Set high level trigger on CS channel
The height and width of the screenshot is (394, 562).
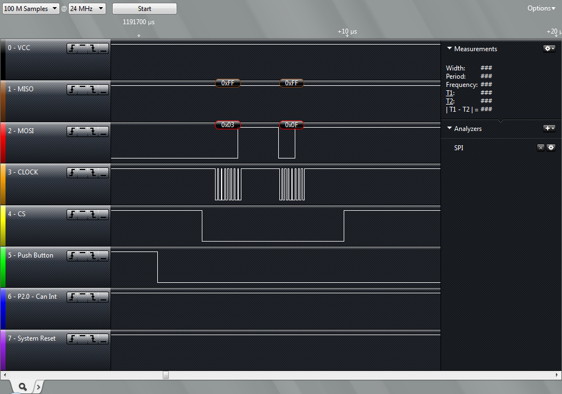click(x=82, y=215)
